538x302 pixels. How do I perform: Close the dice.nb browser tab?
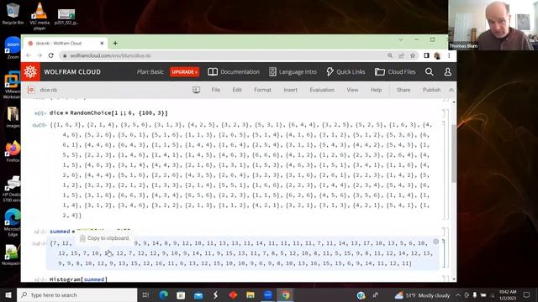point(102,43)
